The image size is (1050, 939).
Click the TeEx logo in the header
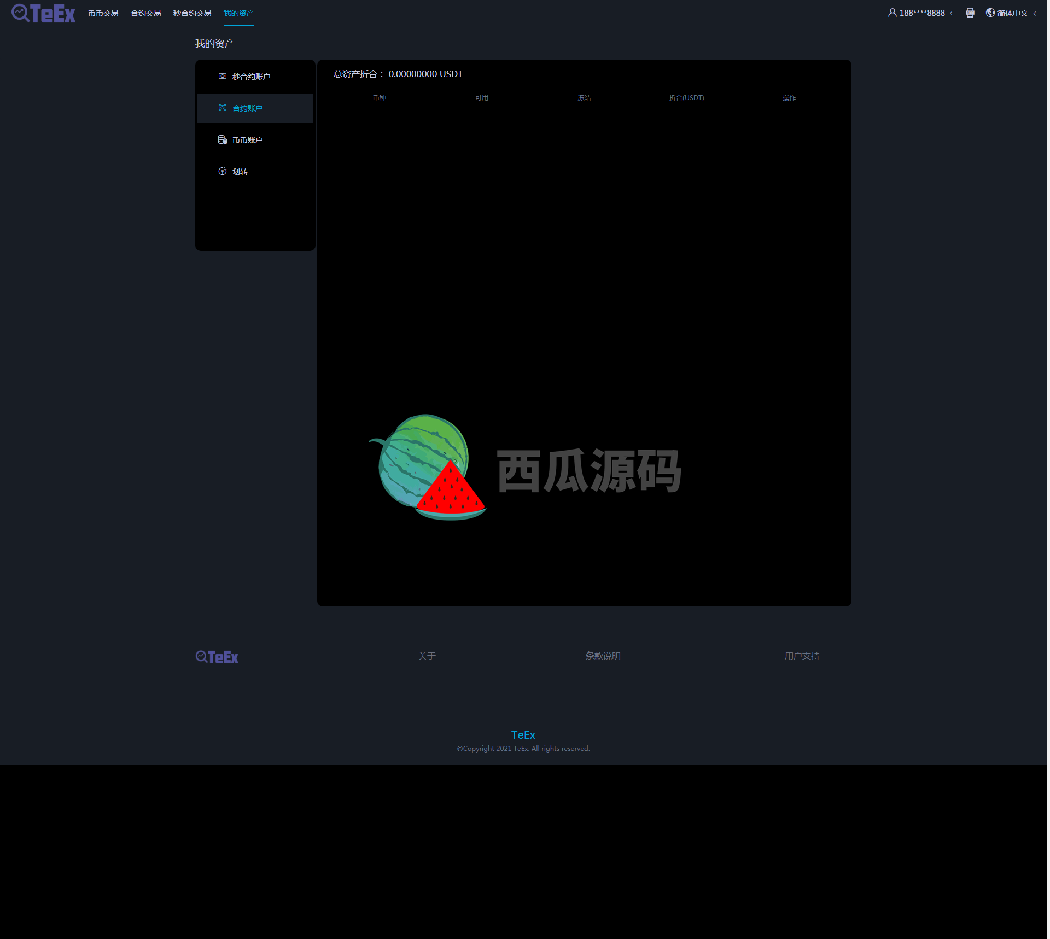pyautogui.click(x=43, y=13)
